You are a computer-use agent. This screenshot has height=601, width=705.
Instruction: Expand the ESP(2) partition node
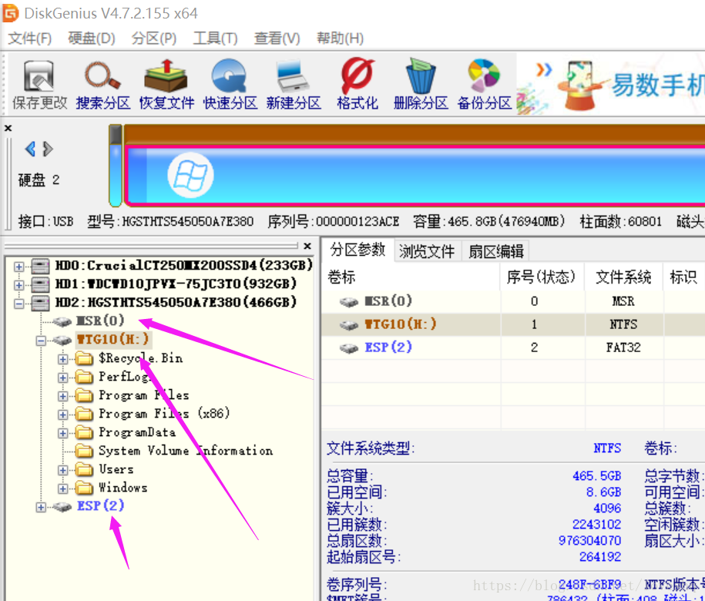click(41, 507)
